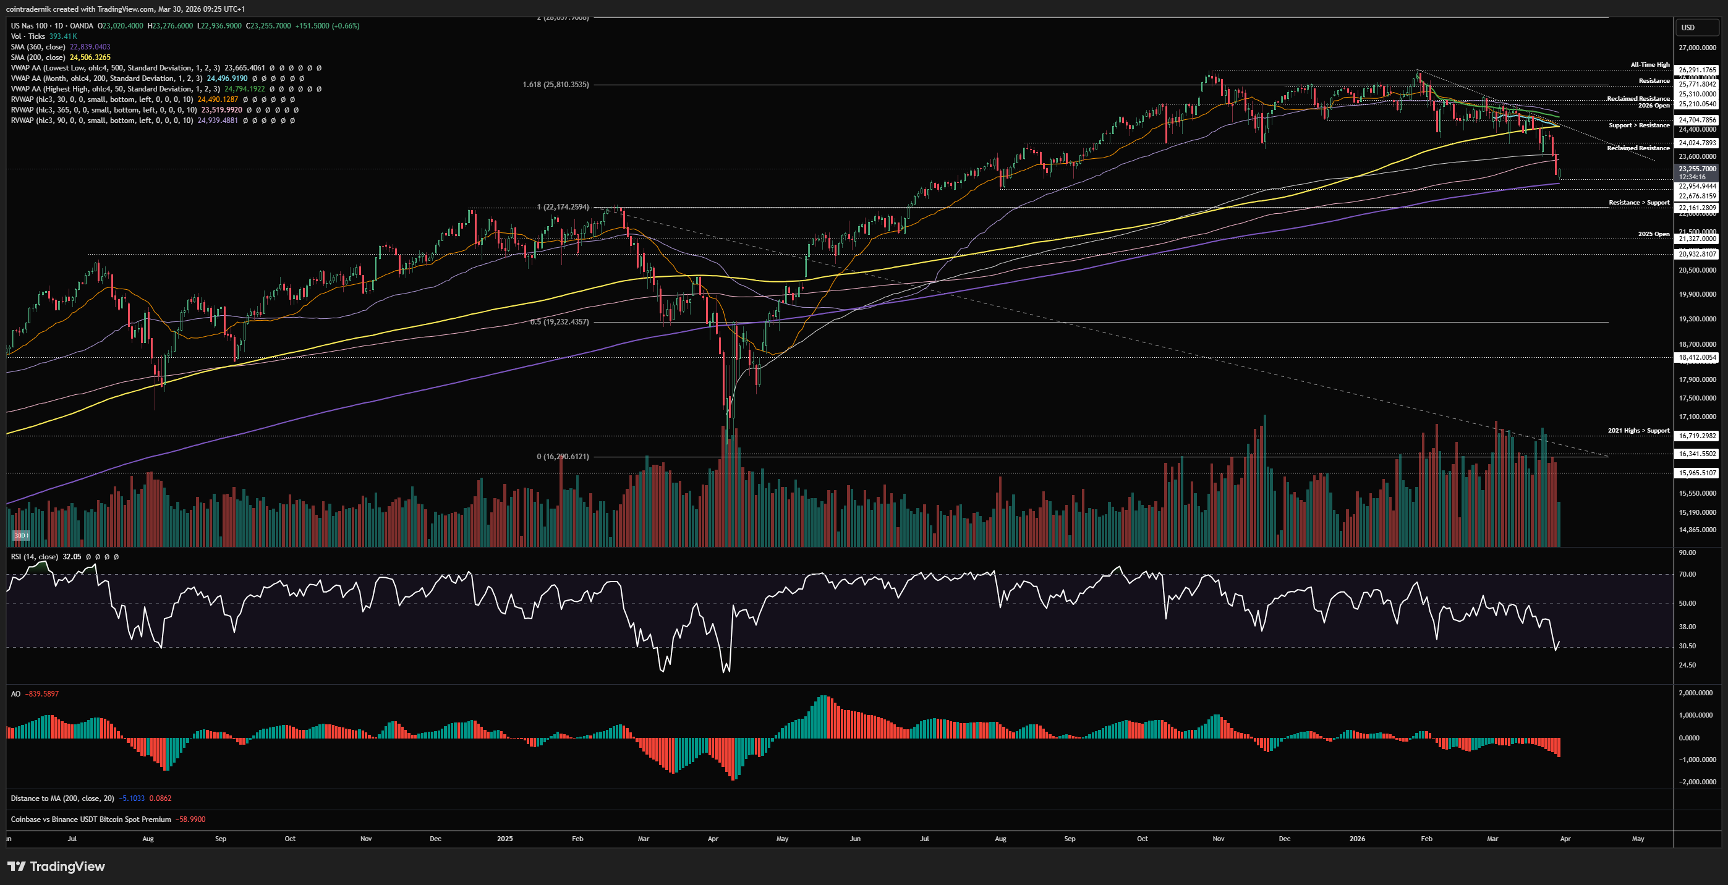The width and height of the screenshot is (1728, 885).
Task: Click the TradingView logo at bottom left
Action: (56, 866)
